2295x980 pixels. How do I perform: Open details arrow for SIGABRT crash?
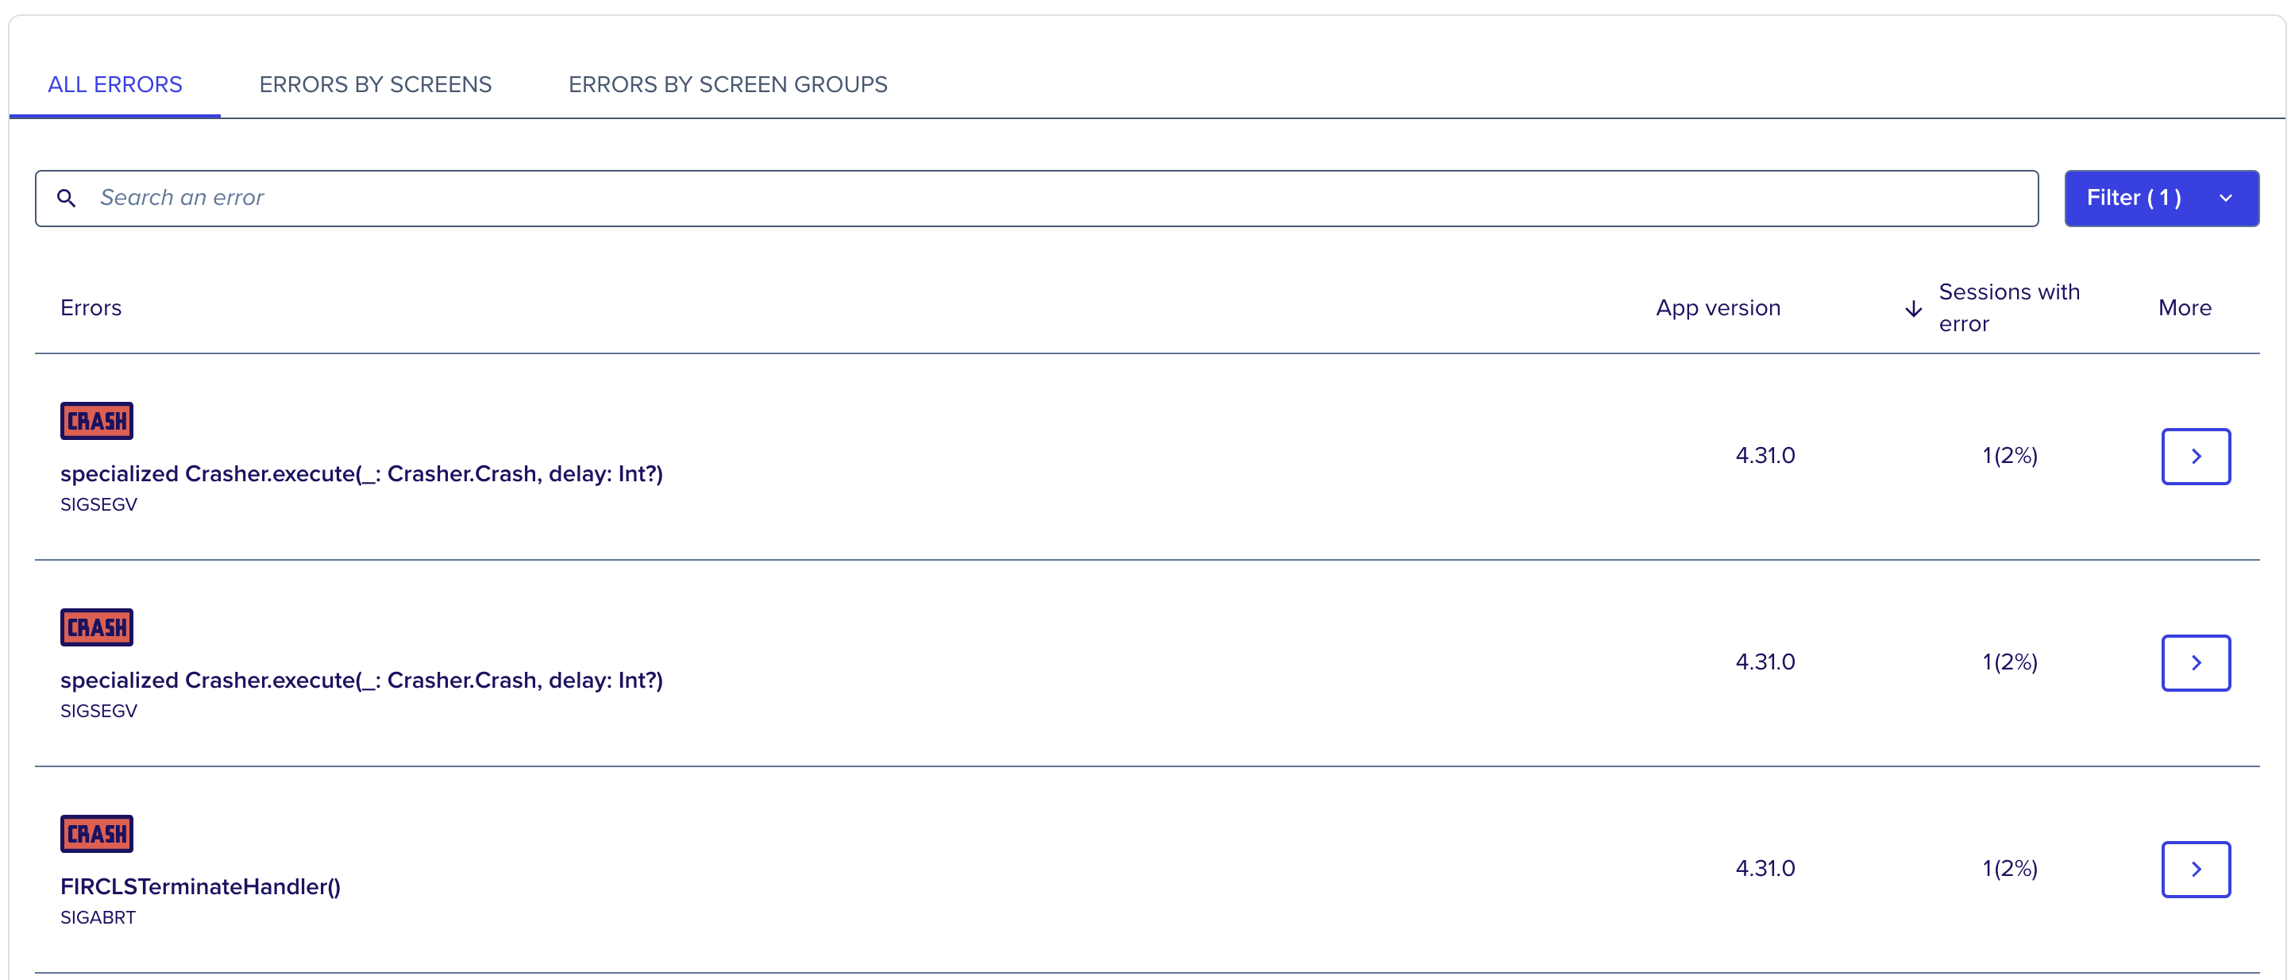(2195, 870)
